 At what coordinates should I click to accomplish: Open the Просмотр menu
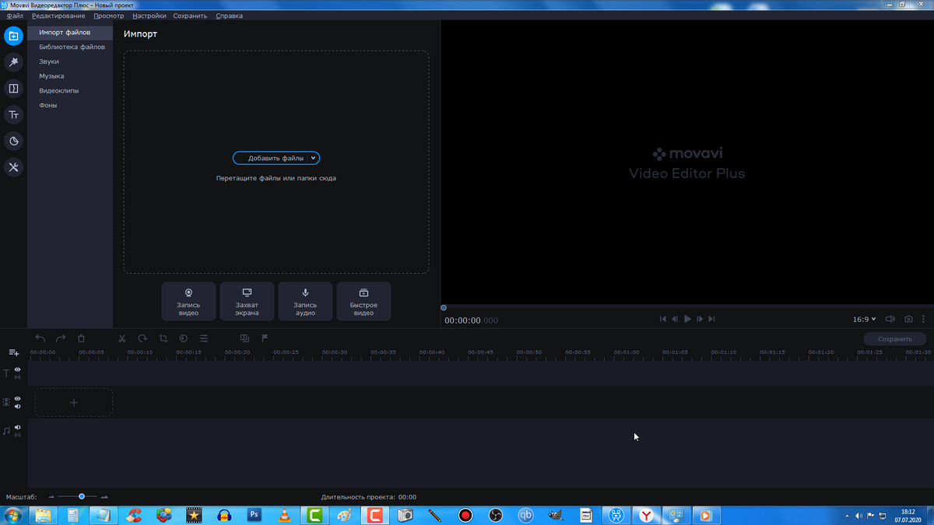point(108,16)
